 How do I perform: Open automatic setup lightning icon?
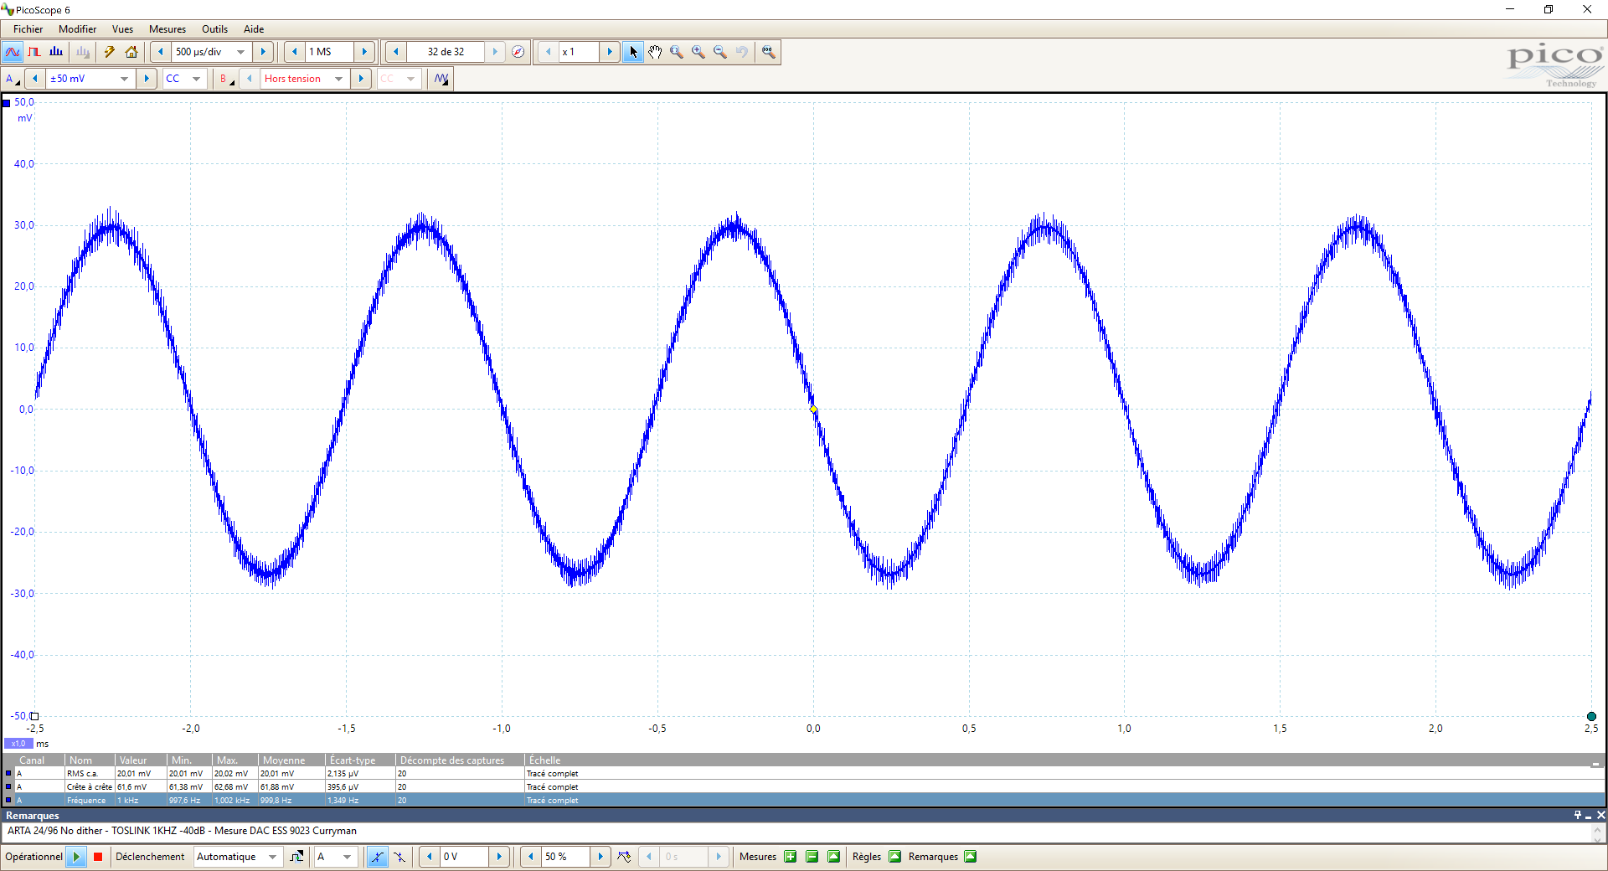tap(110, 52)
